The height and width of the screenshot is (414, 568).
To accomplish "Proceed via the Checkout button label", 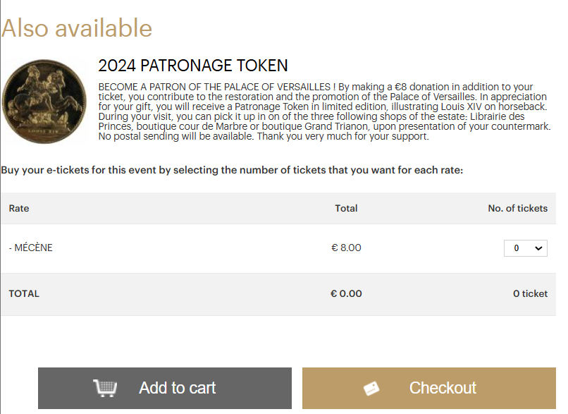I will click(x=443, y=388).
